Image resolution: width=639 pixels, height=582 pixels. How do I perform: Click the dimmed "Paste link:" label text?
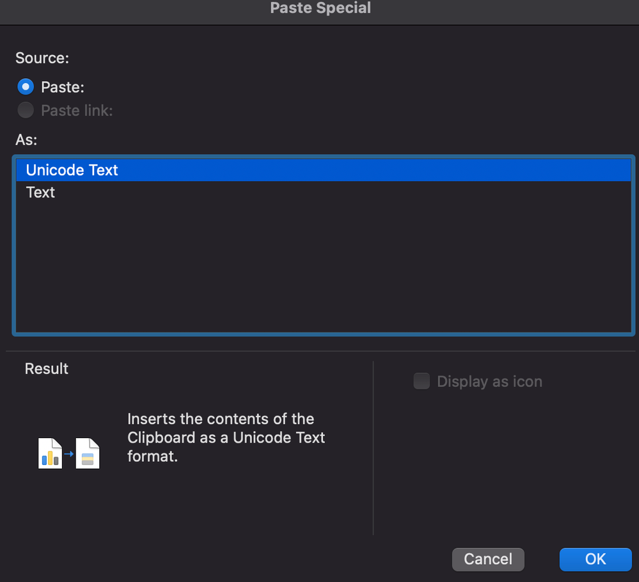tap(77, 111)
